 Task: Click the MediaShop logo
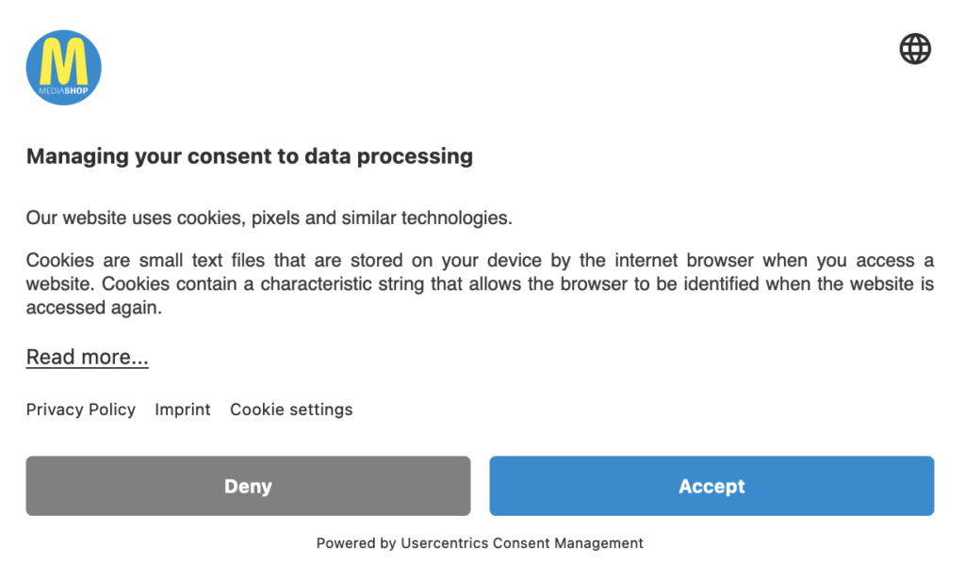(x=63, y=68)
